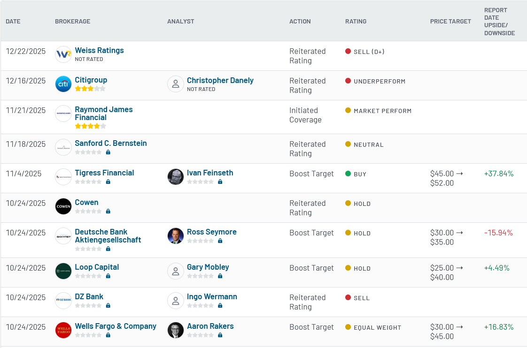The image size is (527, 348).
Task: Click the Raymond James Financial logo
Action: [x=63, y=113]
